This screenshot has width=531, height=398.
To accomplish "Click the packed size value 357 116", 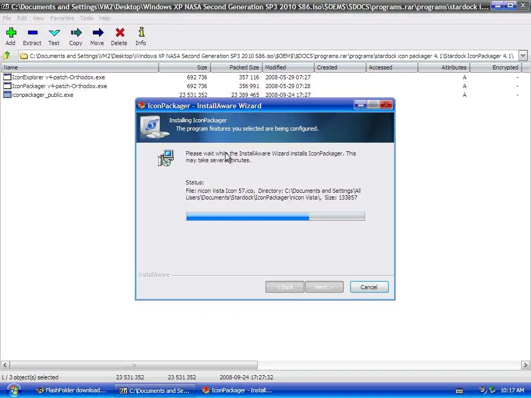I will (249, 77).
